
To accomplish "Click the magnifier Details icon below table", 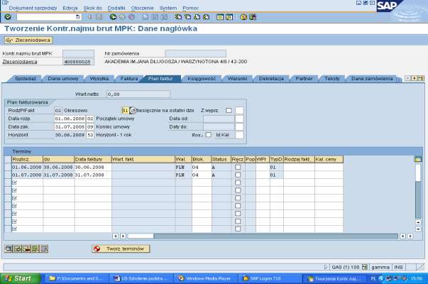I will point(9,248).
